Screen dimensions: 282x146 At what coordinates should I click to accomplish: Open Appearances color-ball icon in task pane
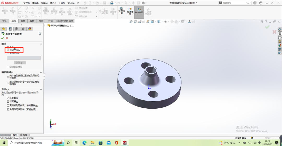pos(280,45)
